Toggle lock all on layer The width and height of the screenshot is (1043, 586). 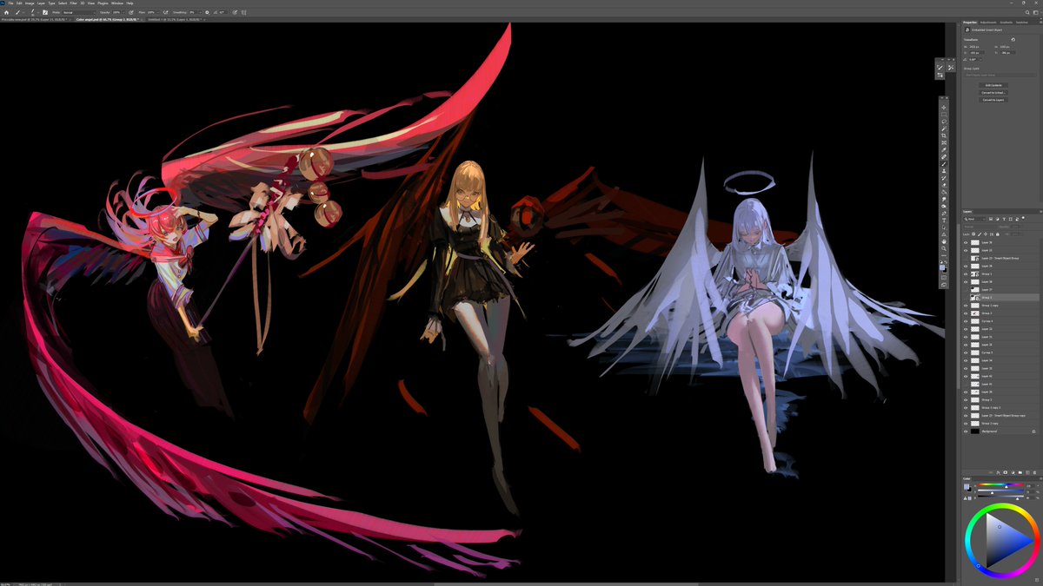click(998, 234)
